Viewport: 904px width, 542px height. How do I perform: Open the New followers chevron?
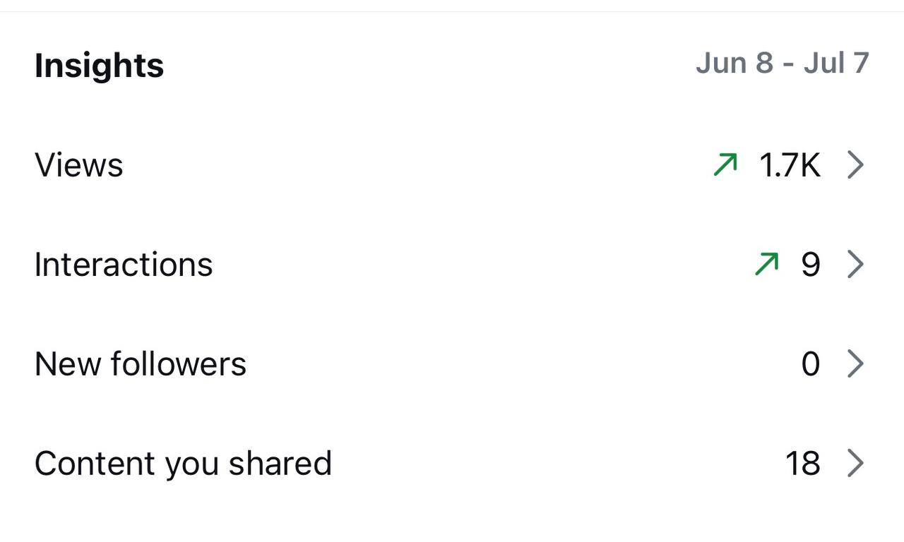855,364
